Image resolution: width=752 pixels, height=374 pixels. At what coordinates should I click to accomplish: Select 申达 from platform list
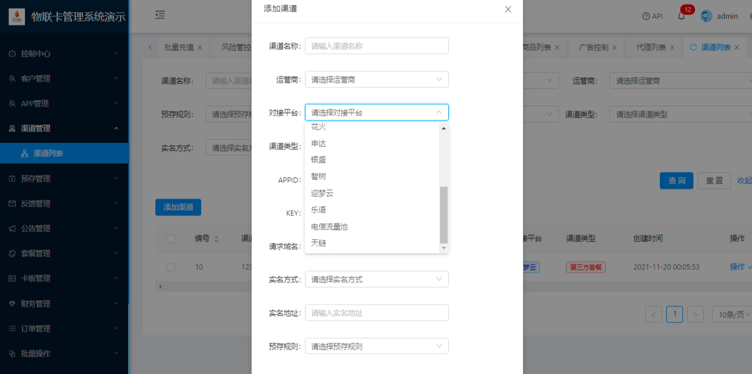click(x=372, y=143)
